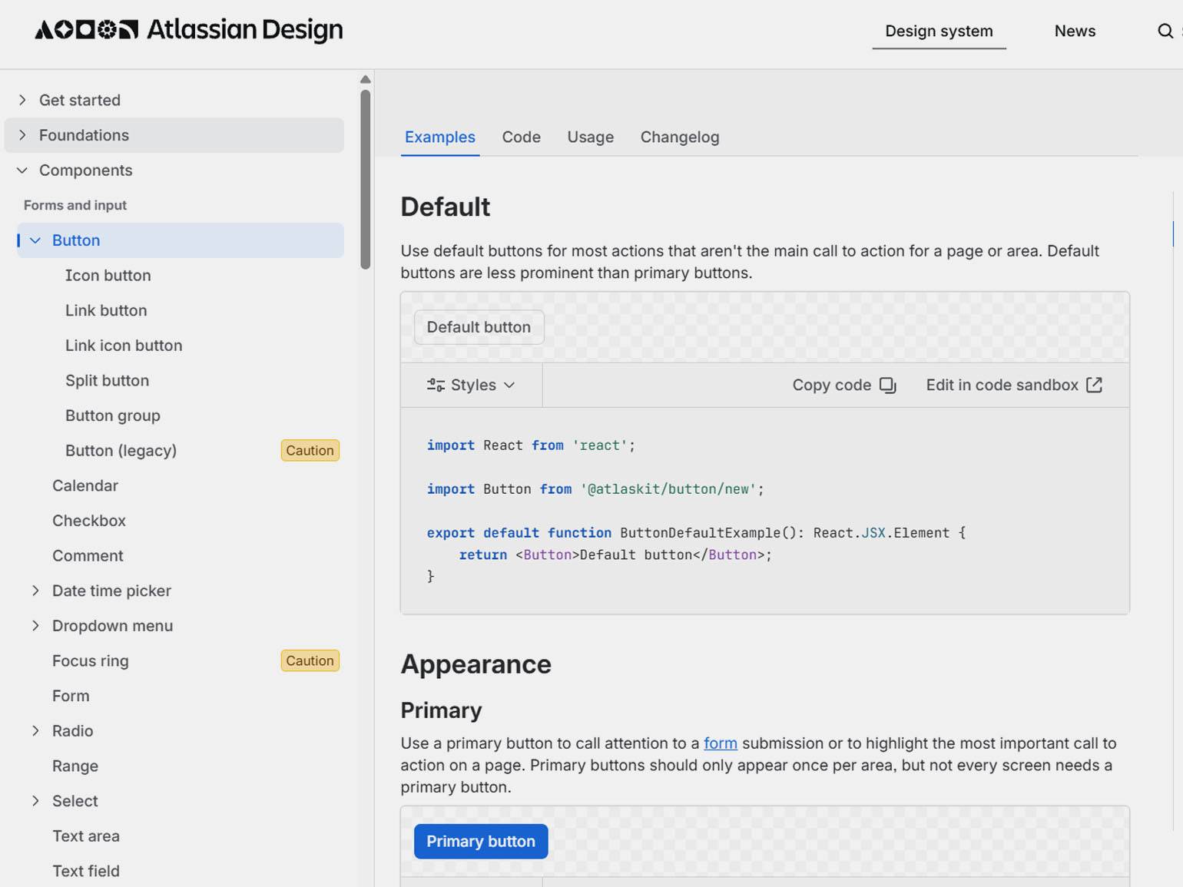Open Edit in code sandbox
1183x887 pixels.
[1015, 385]
